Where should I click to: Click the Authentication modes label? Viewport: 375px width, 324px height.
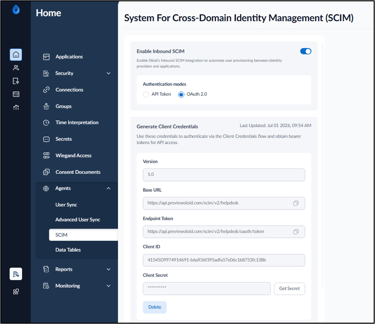click(164, 84)
